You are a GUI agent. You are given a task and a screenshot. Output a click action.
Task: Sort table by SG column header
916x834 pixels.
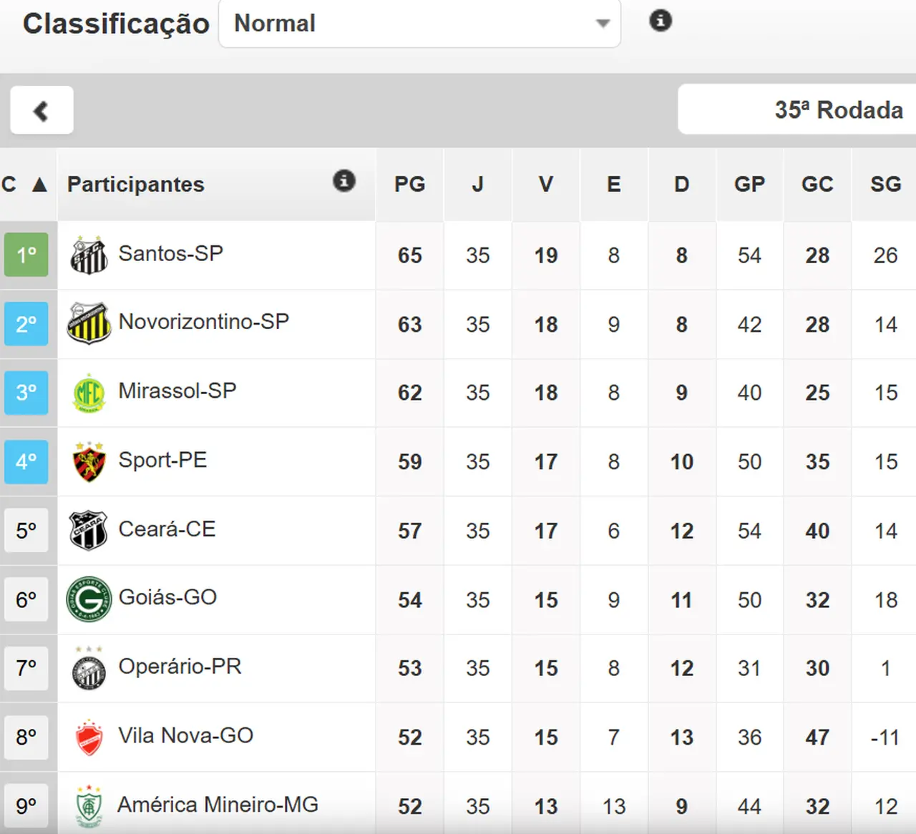coord(885,185)
